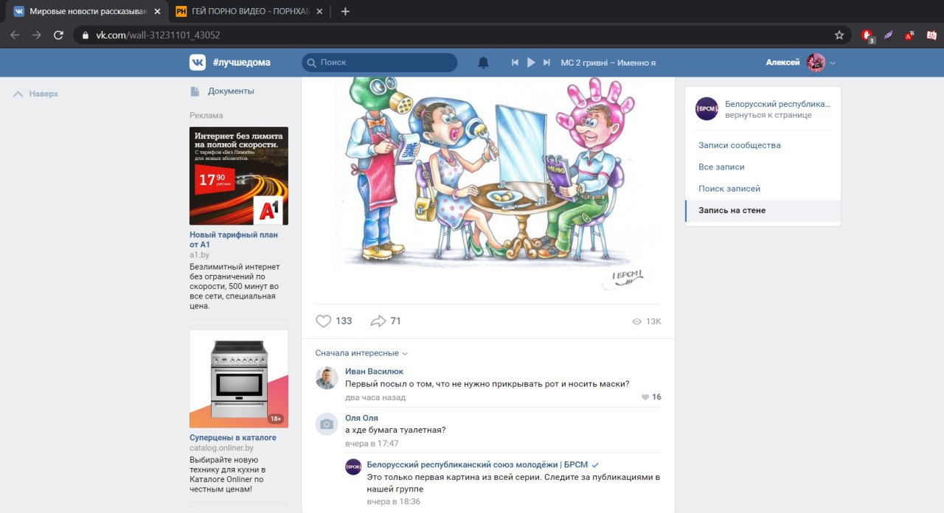This screenshot has width=944, height=513.
Task: Open notifications bell icon
Action: tap(483, 63)
